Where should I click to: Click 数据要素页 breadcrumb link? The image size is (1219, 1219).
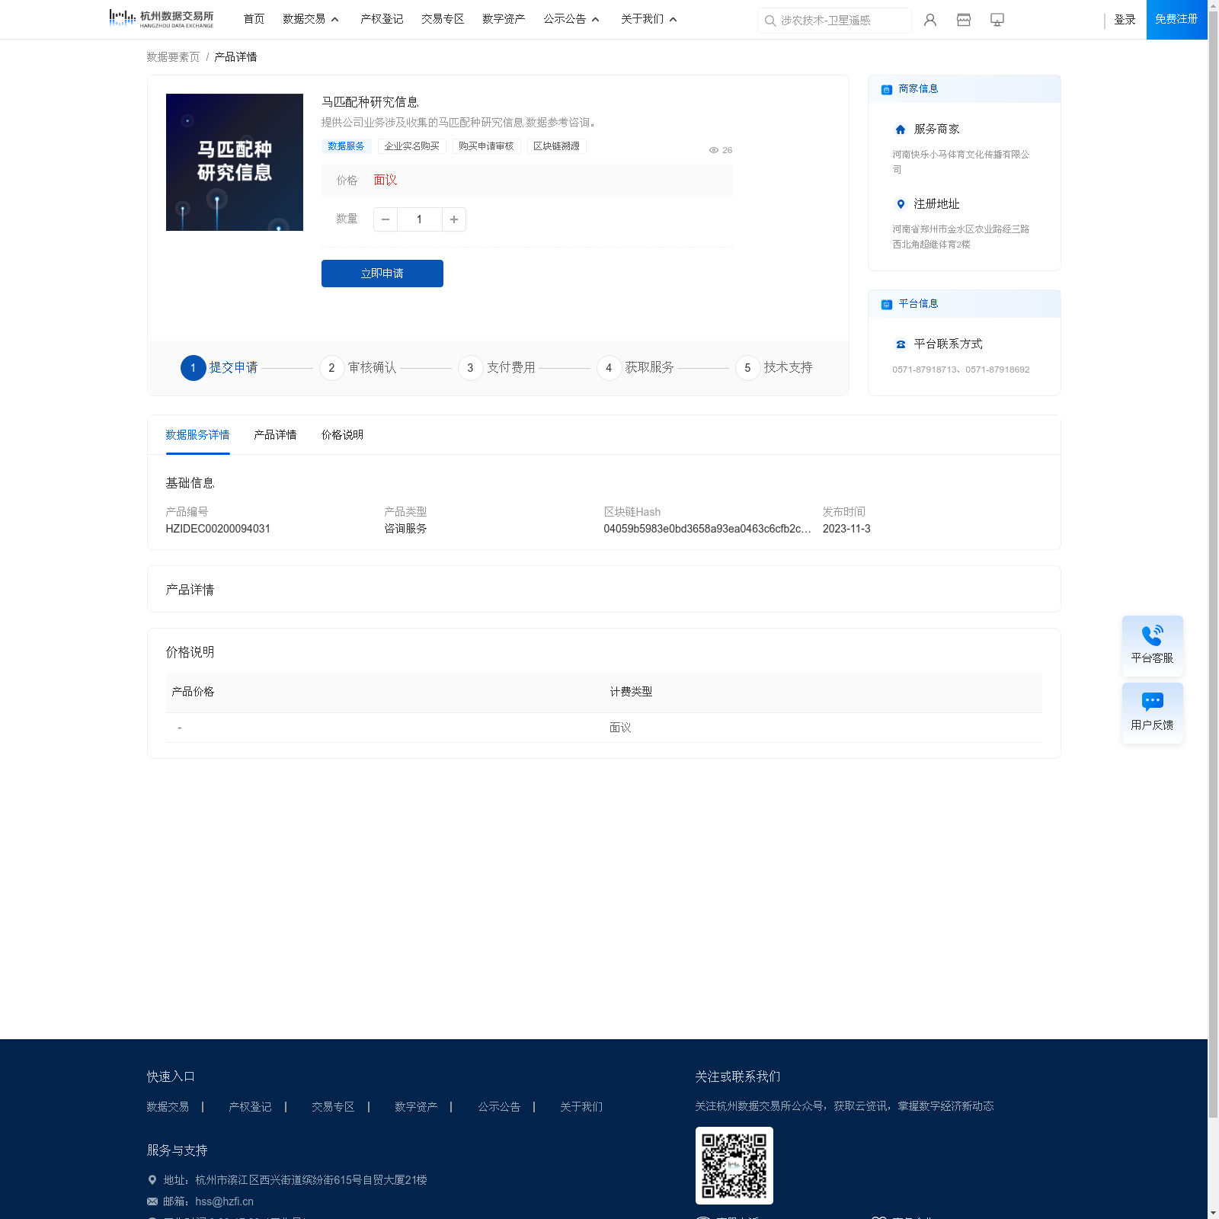pyautogui.click(x=173, y=57)
